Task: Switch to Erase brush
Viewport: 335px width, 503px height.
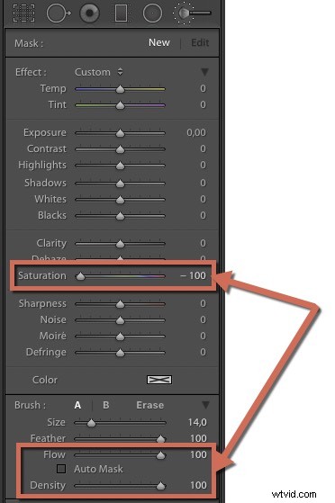Action: coord(150,405)
